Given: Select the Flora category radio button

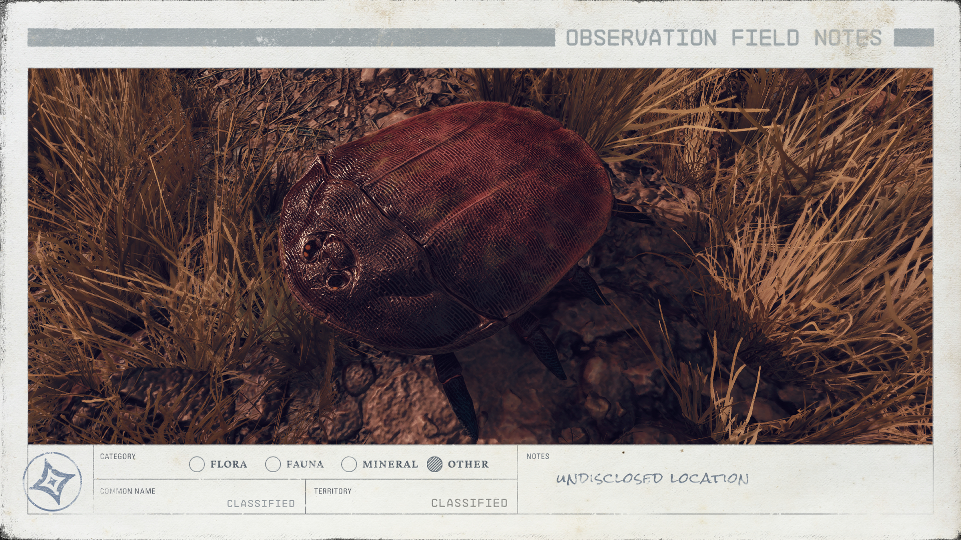Looking at the screenshot, I should pos(197,464).
